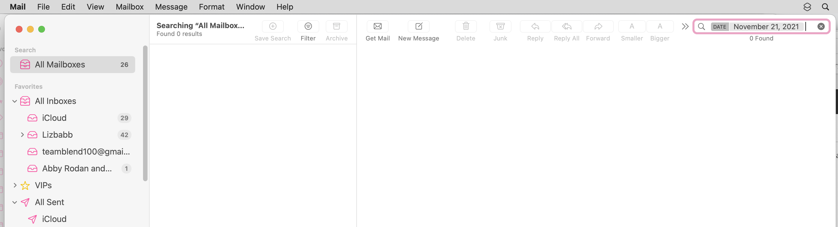
Task: Open Spotlight search in the menu bar
Action: [x=825, y=7]
